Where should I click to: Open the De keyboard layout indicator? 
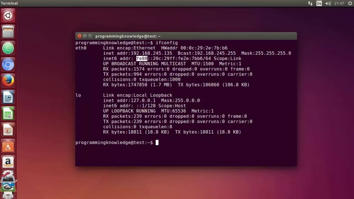tap(319, 3)
